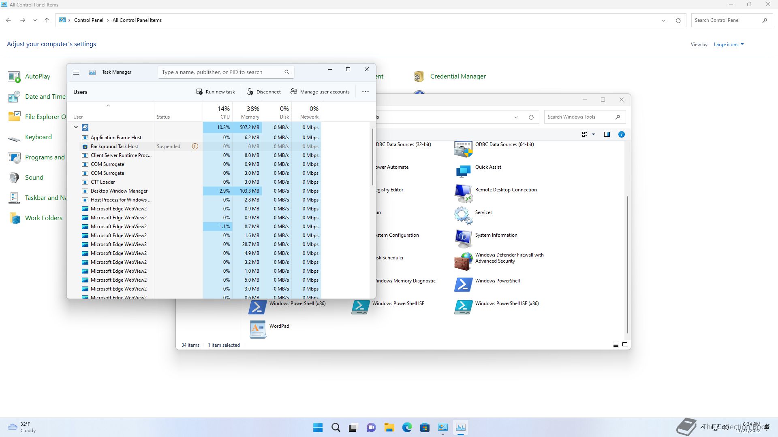
Task: Open recent locations dropdown in Control Panel
Action: click(x=35, y=20)
